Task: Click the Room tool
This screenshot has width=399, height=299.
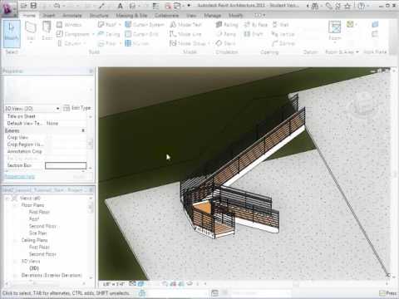Action: click(x=334, y=31)
